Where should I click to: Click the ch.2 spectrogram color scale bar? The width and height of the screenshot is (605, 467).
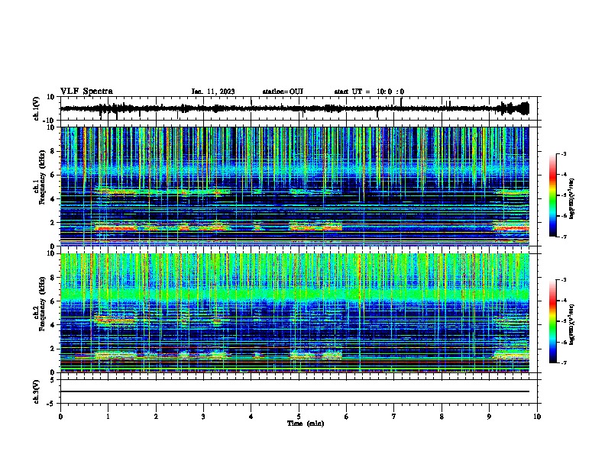pyautogui.click(x=552, y=321)
